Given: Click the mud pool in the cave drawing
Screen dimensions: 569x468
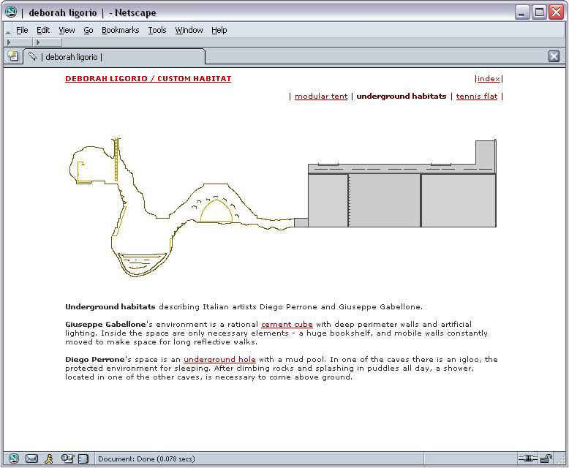Looking at the screenshot, I should click(x=142, y=264).
